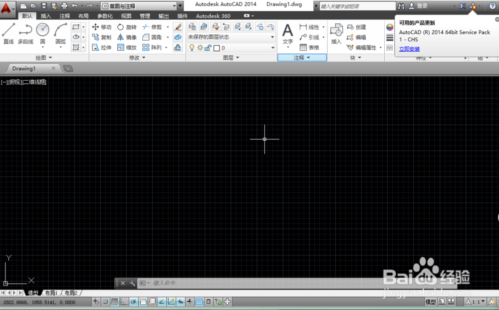Viewport: 499px width, 310px height.
Task: Choose the Copy (复制) command
Action: 102,37
